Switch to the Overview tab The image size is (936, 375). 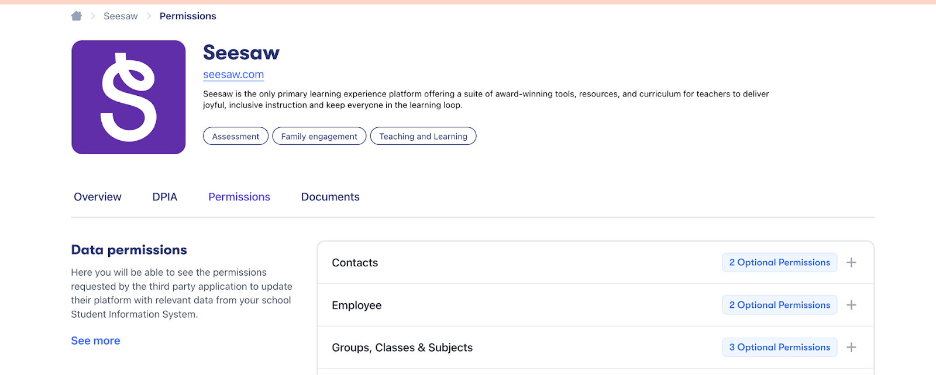click(x=98, y=197)
